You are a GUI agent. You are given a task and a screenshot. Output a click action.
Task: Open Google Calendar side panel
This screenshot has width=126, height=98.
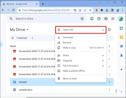[121, 28]
